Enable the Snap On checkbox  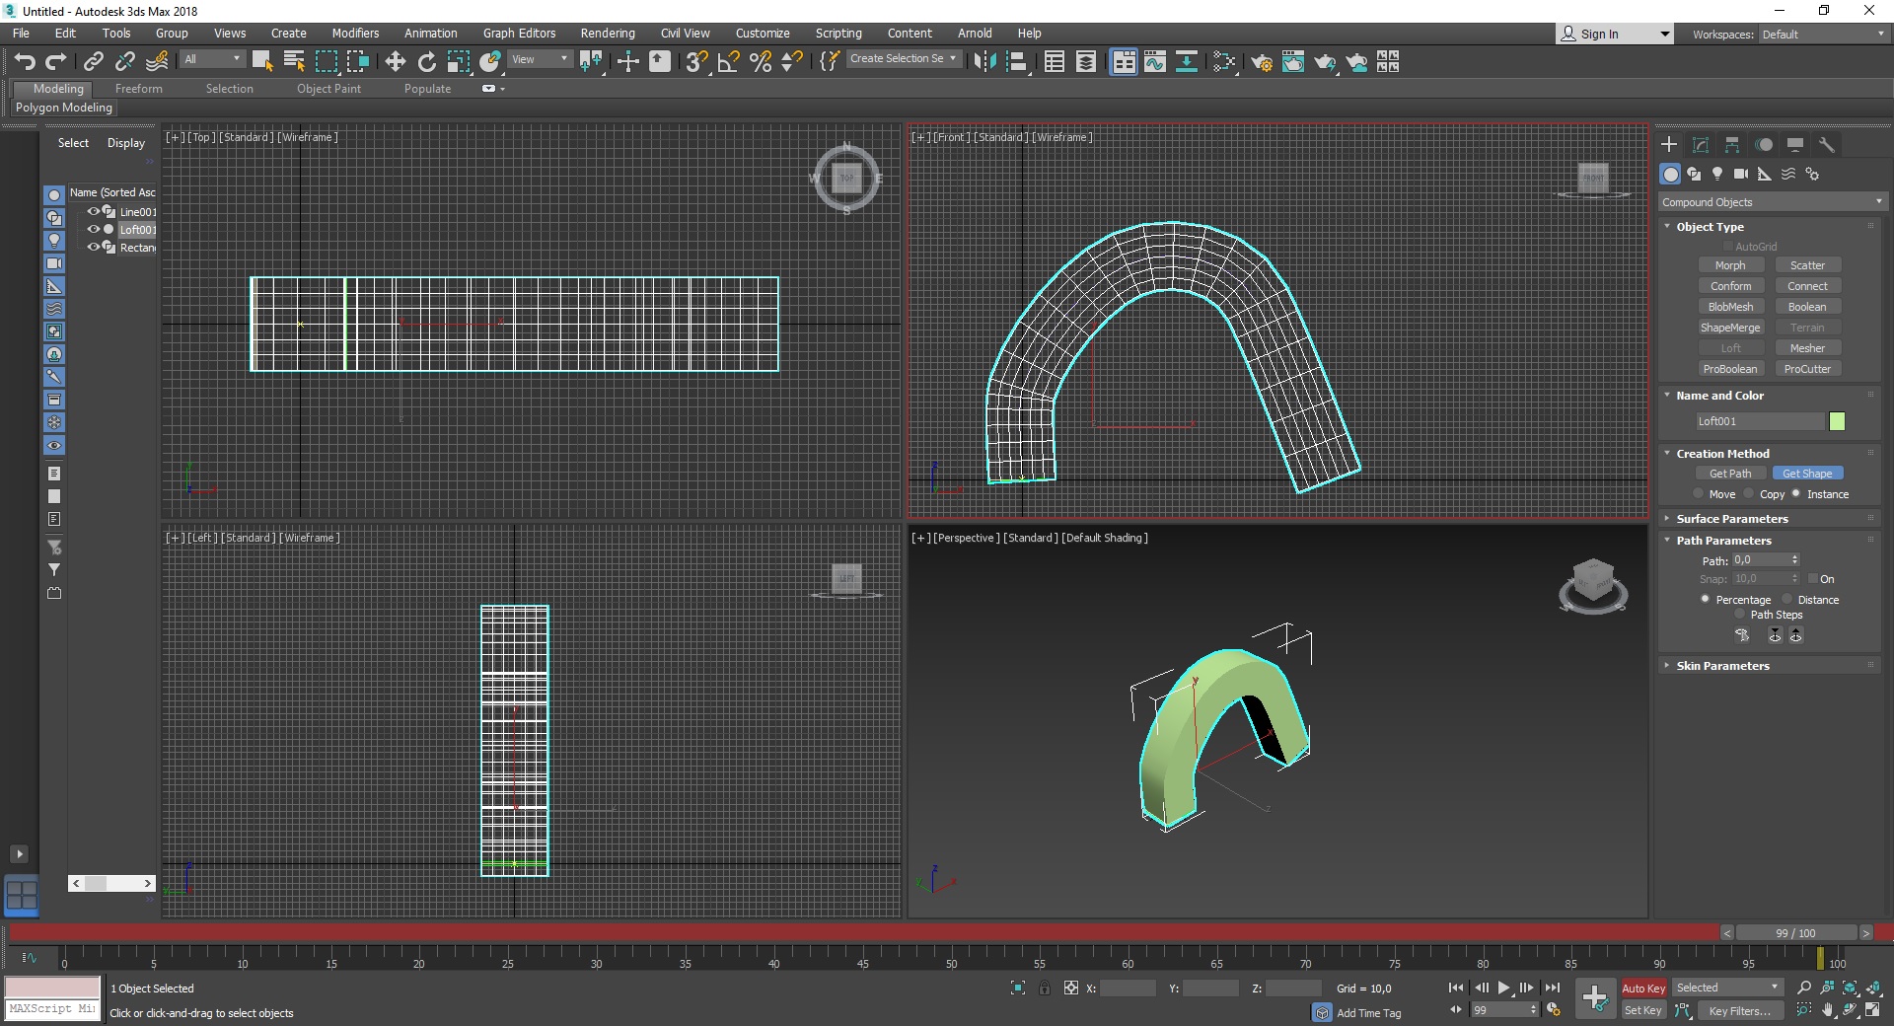[x=1813, y=579]
